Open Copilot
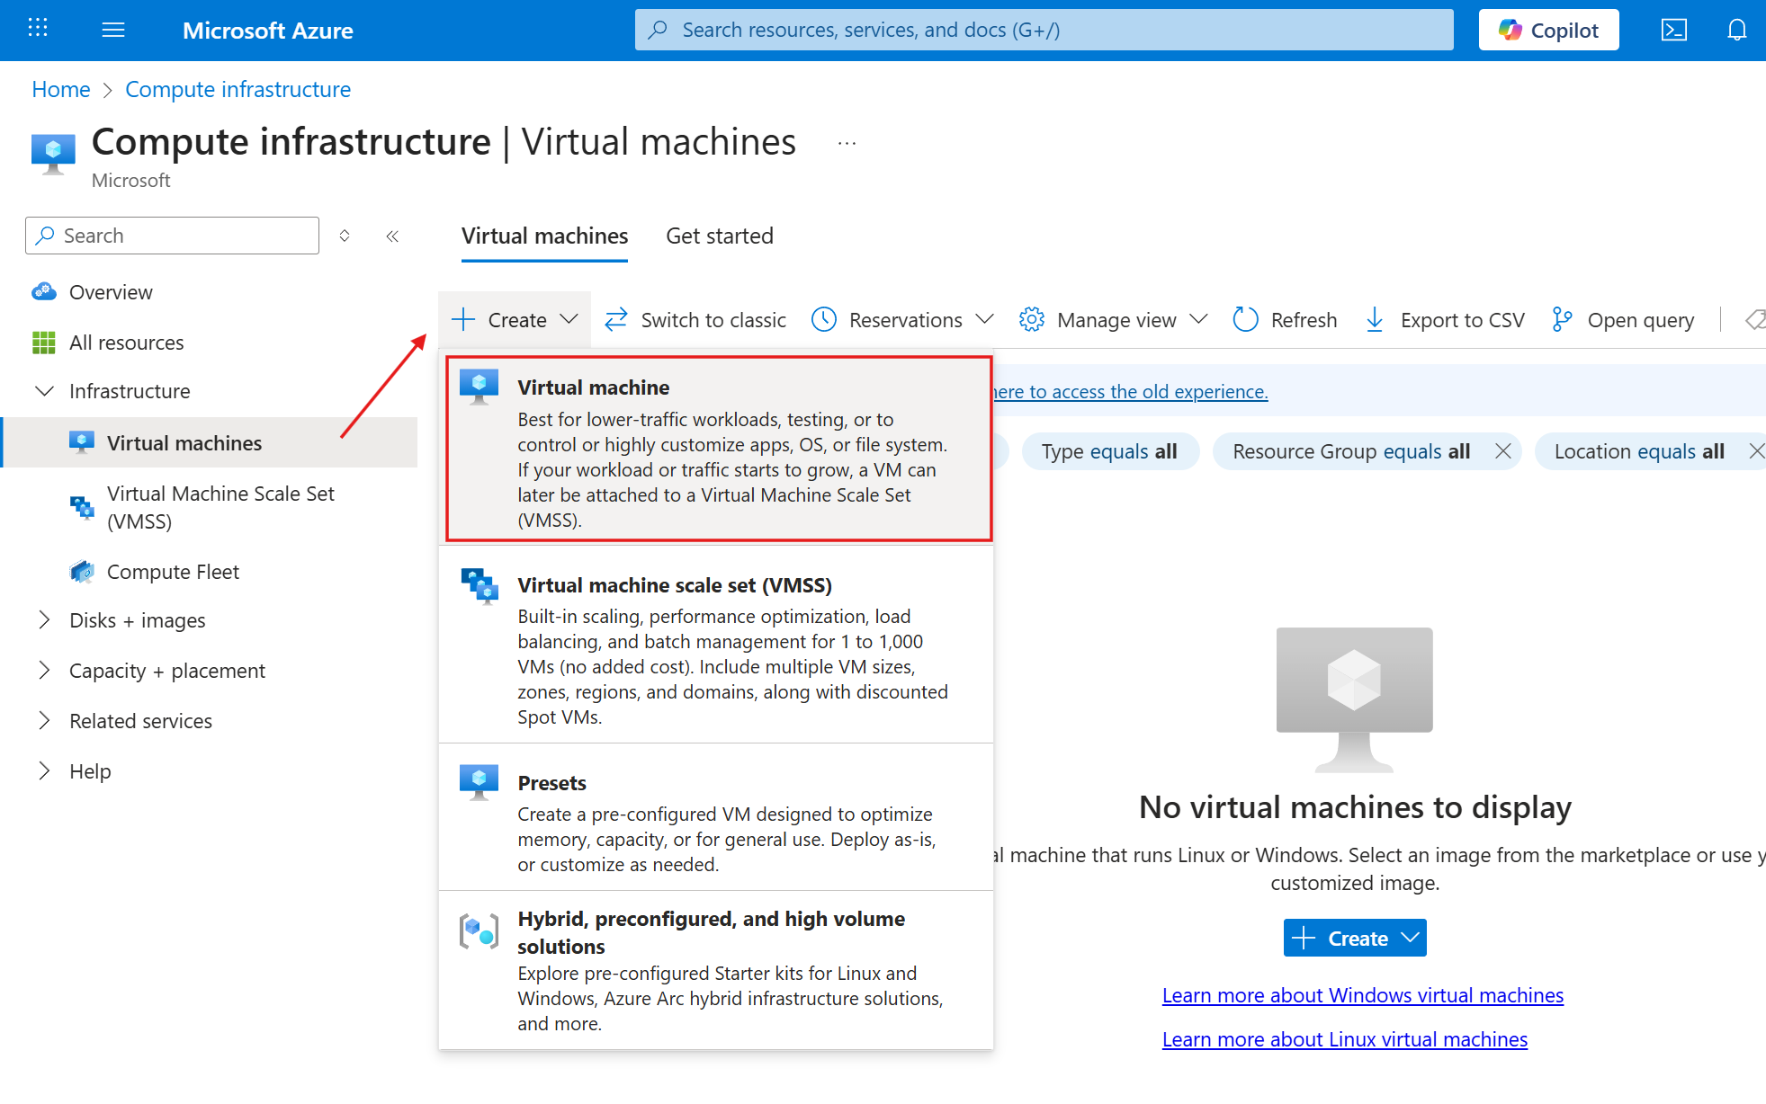The image size is (1766, 1104). pos(1547,29)
